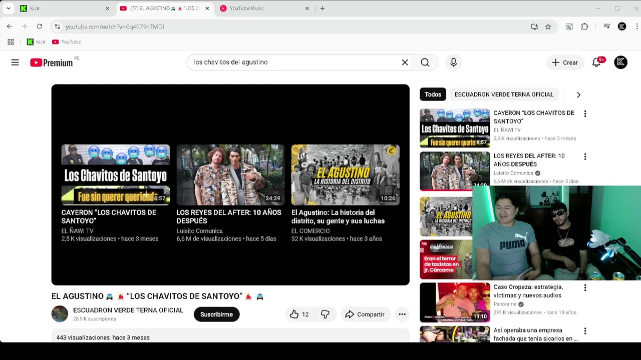Open sidebar video LOS REYES DEL AFTER title
The height and width of the screenshot is (360, 641).
click(529, 160)
